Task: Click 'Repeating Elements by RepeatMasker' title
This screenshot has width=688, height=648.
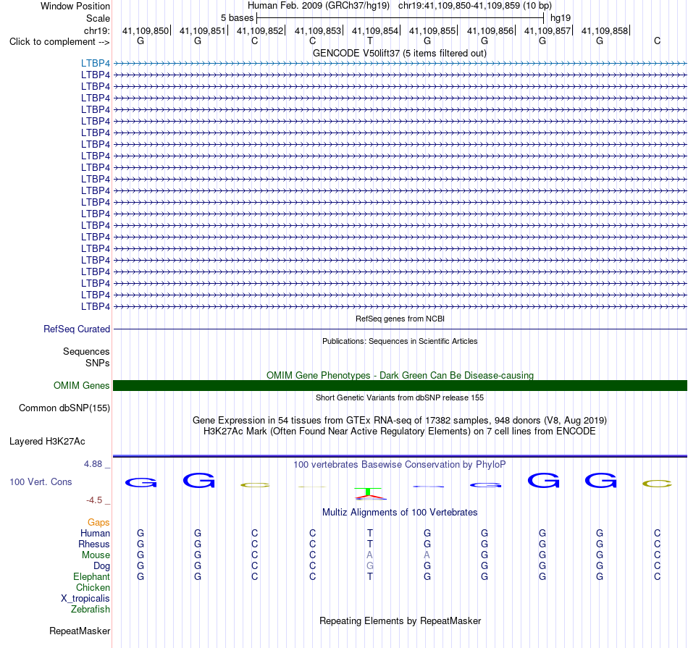Action: pos(400,620)
